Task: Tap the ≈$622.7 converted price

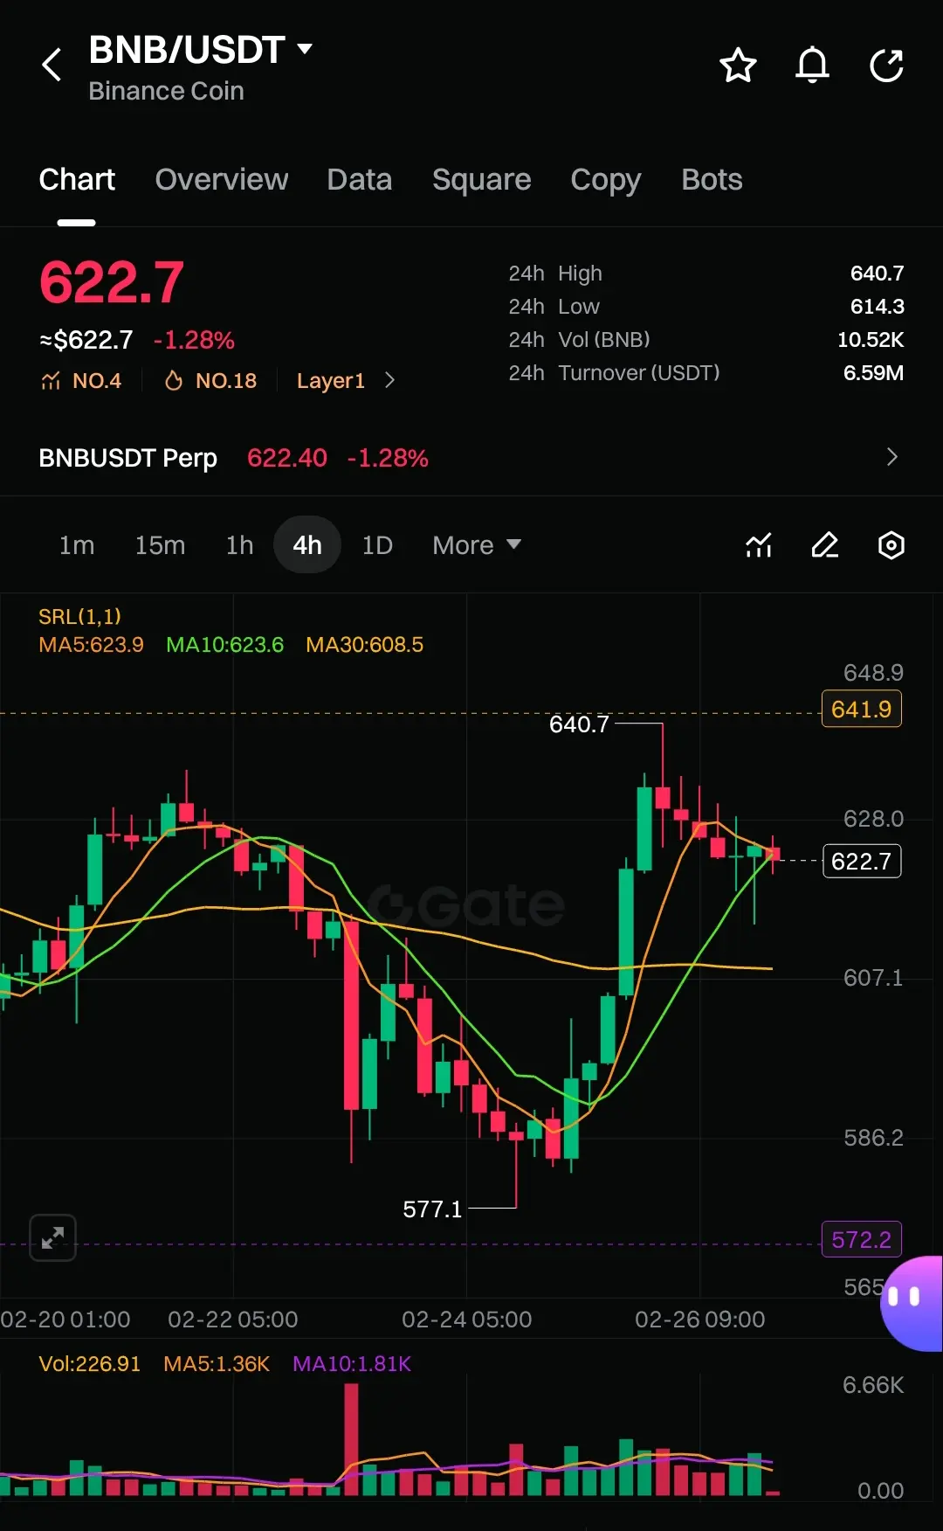Action: coord(86,340)
